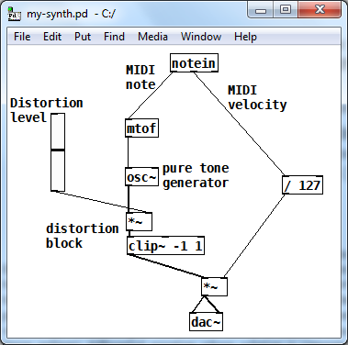Open the Help menu
The height and width of the screenshot is (345, 348).
pos(245,37)
